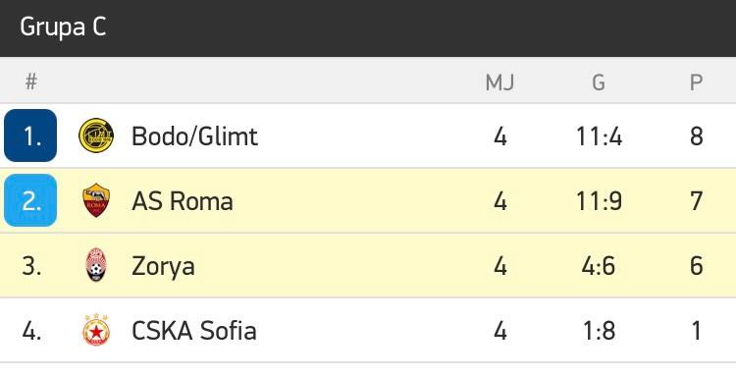The height and width of the screenshot is (376, 736).
Task: Select the dark blue position 1 badge
Action: pos(30,135)
